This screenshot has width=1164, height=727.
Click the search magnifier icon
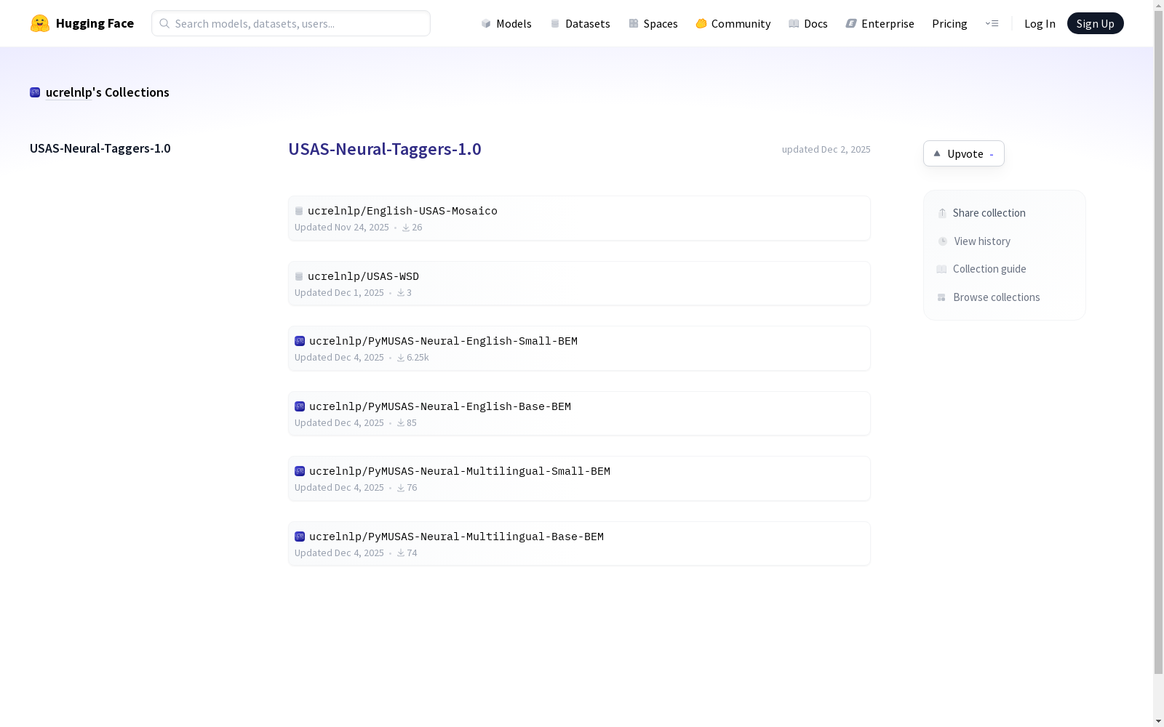(x=164, y=23)
